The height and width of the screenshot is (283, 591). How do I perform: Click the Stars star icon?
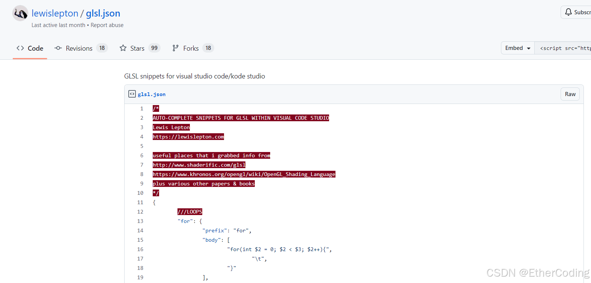(123, 48)
